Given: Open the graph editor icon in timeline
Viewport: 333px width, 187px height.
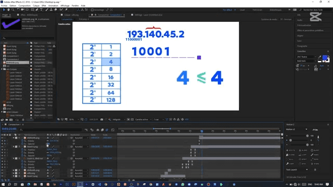Looking at the screenshot, I should click(113, 130).
